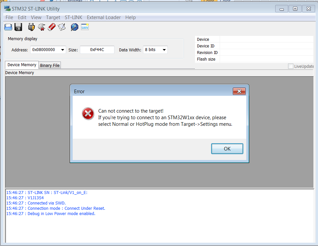This screenshot has height=246, width=318.
Task: Click log line 'Debug in Low Power mode enabled.'
Action: pos(51,214)
